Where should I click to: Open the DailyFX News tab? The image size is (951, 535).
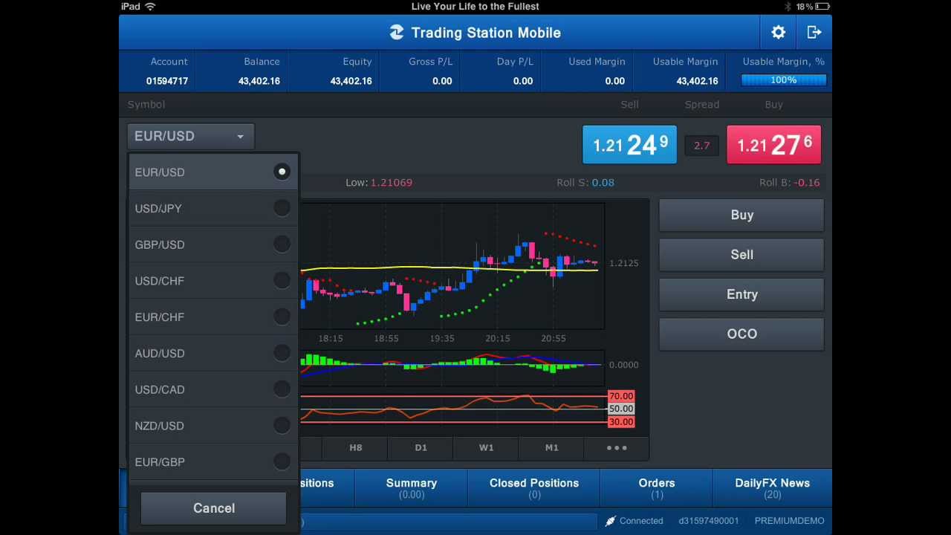click(x=772, y=487)
